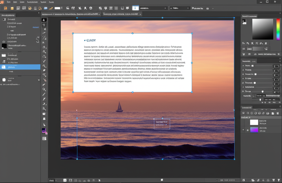Click inside the white text box on canvas
The height and width of the screenshot is (183, 282).
tap(132, 63)
